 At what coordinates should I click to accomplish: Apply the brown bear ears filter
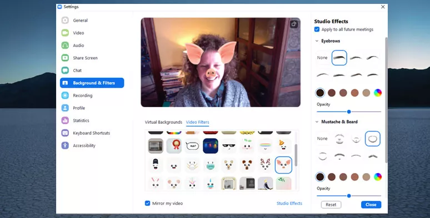pos(247,165)
